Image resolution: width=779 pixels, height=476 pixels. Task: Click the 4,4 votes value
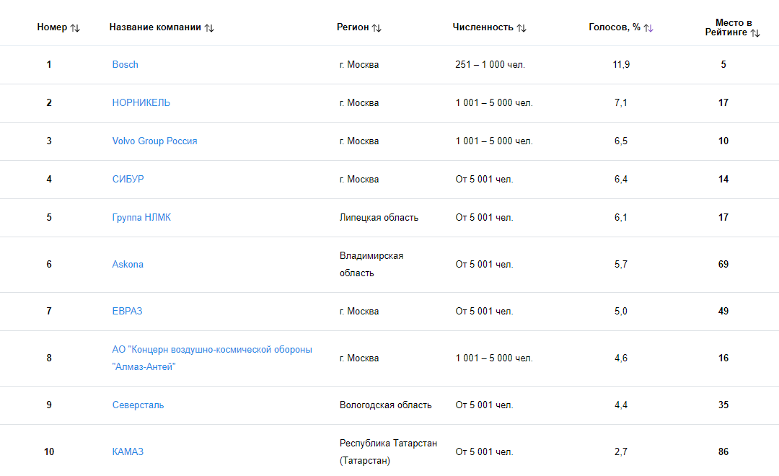click(x=621, y=405)
